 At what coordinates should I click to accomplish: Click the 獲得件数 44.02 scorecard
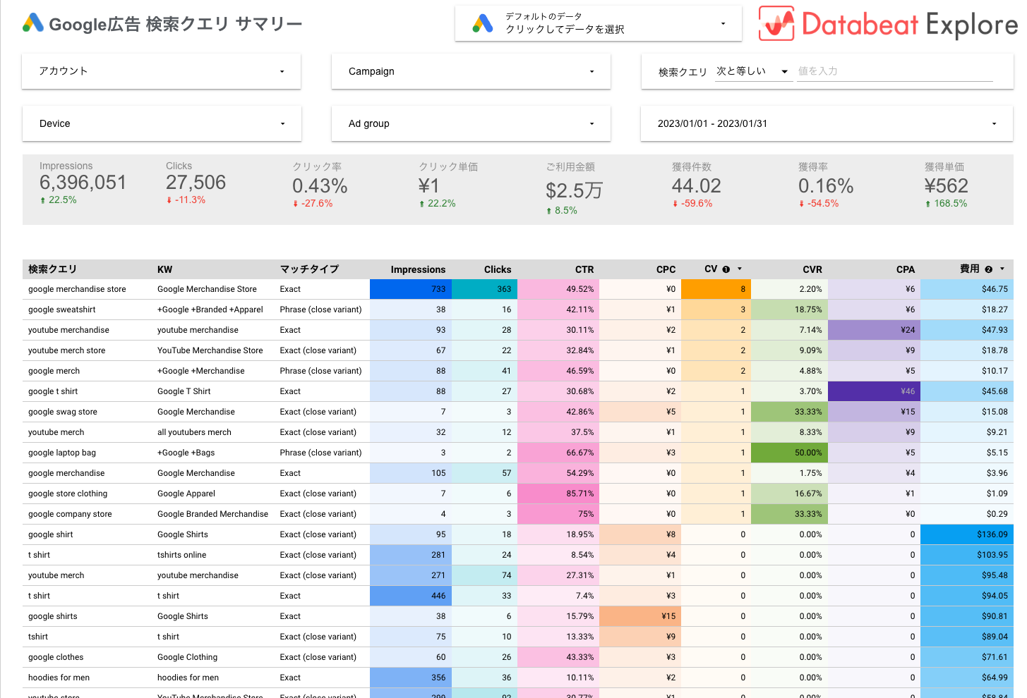(696, 187)
